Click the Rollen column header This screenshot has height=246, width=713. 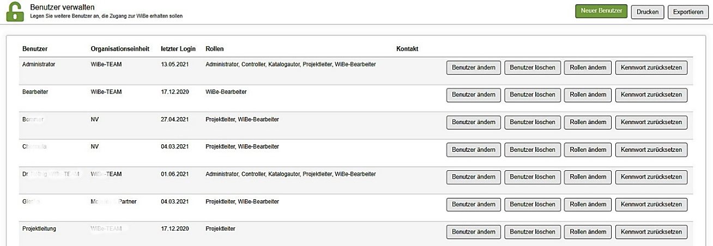(215, 49)
